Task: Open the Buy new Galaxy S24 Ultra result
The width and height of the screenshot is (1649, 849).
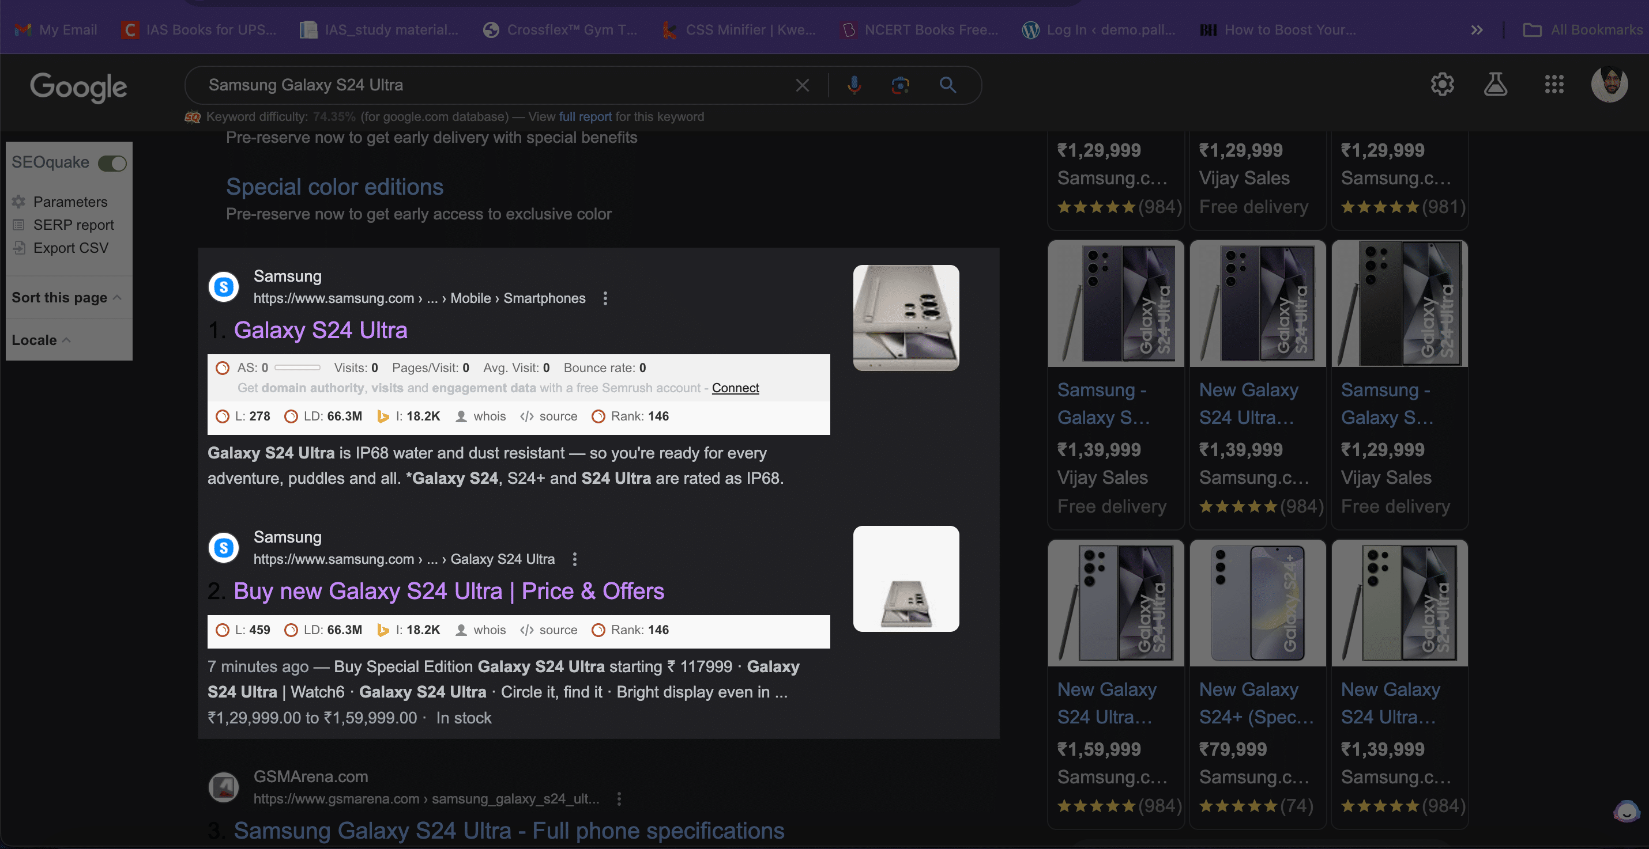Action: click(449, 591)
